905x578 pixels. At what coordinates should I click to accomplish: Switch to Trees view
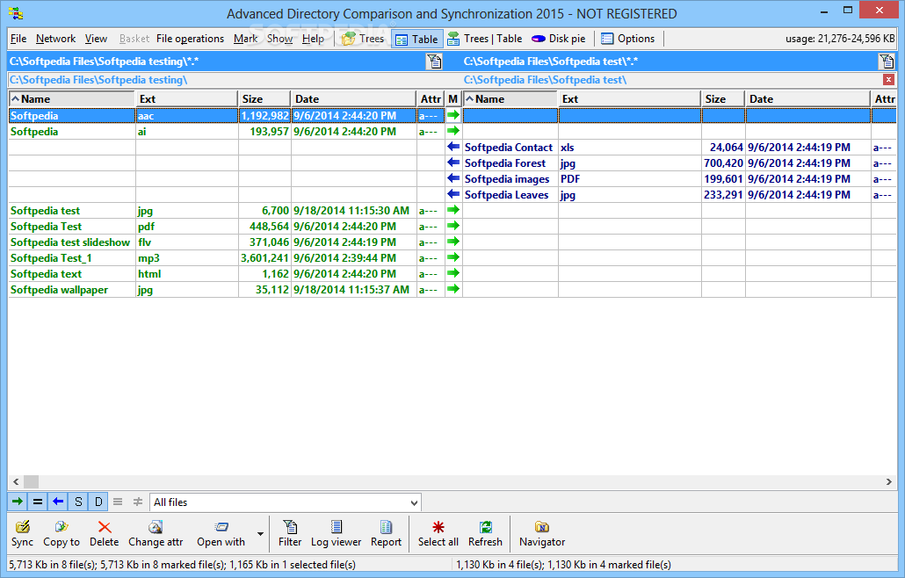coord(363,39)
